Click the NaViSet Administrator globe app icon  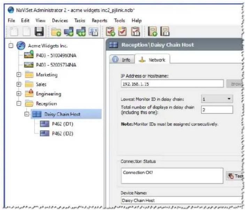[x=11, y=10]
